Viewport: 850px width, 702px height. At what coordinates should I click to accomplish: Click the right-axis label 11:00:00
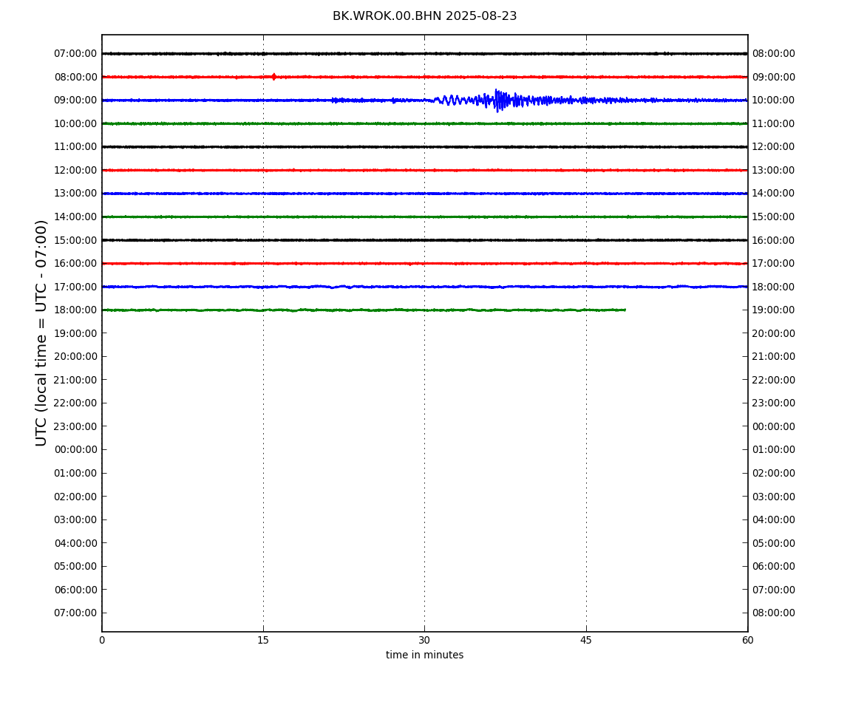[774, 123]
